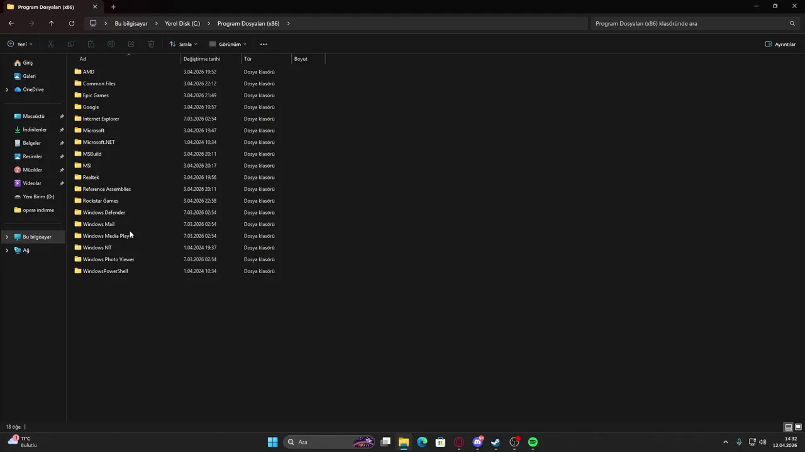805x452 pixels.
Task: Click the Copy icon in the toolbar
Action: (x=70, y=44)
